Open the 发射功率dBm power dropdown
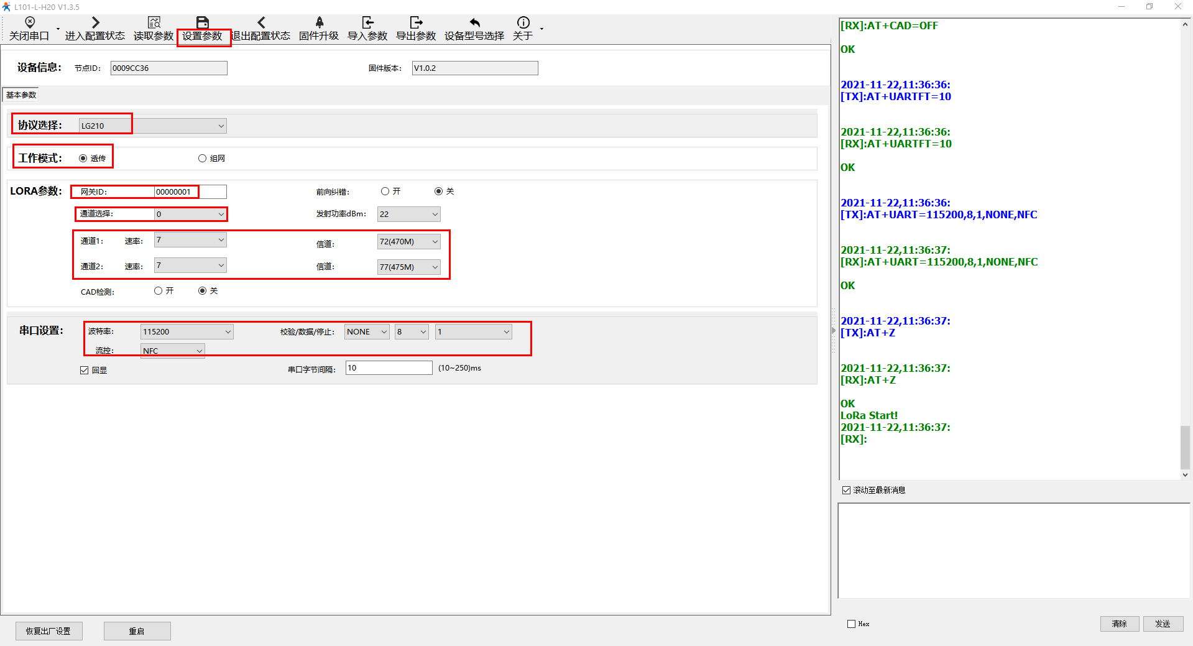 (x=435, y=215)
